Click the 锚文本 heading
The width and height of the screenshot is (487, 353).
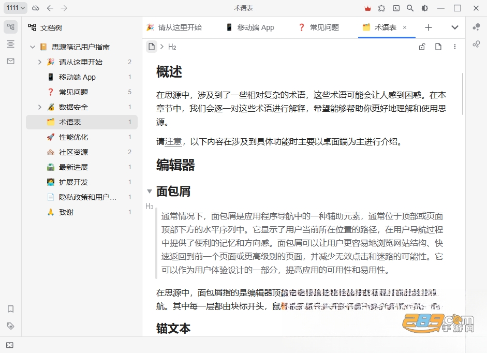click(173, 329)
